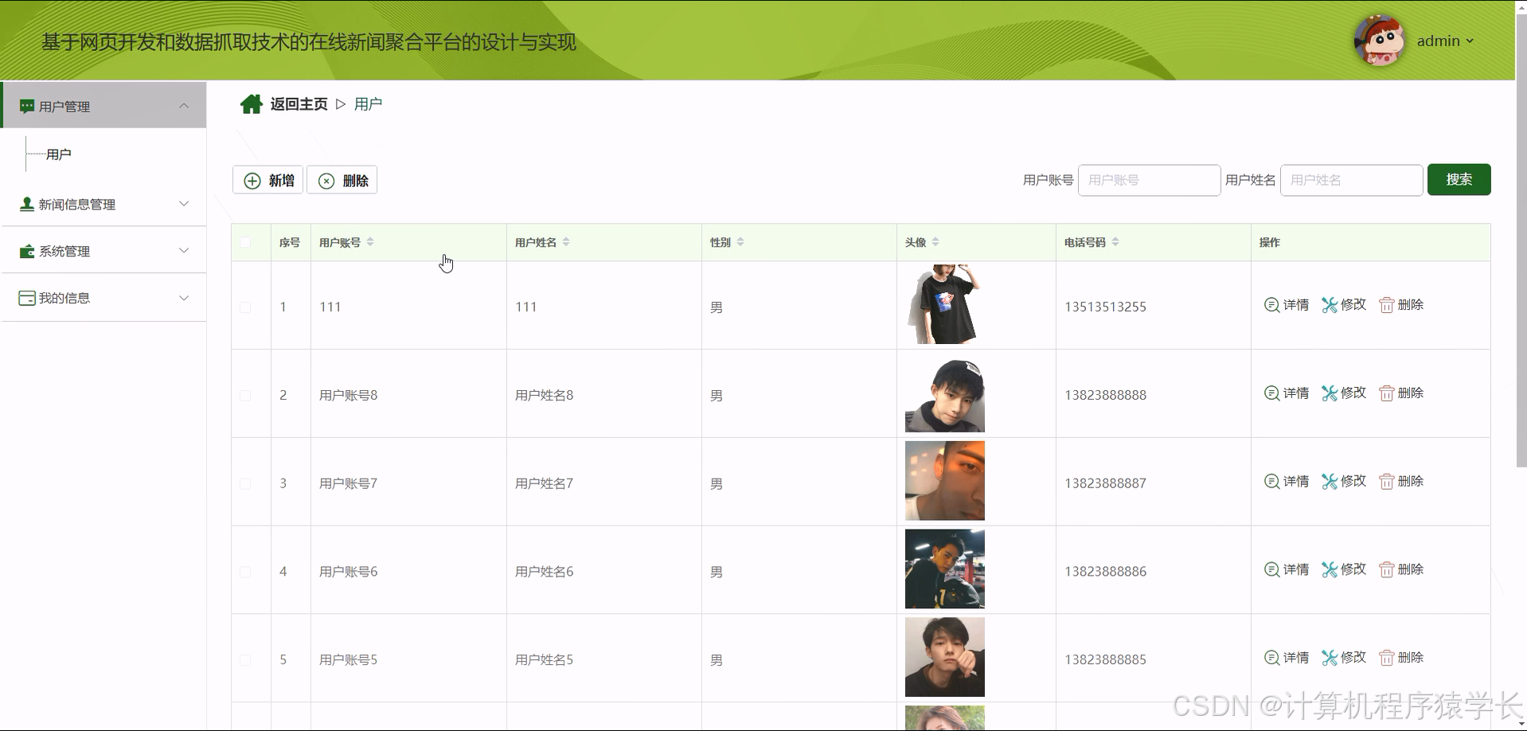The image size is (1527, 731).
Task: Click the 新闻信息管理 person icon
Action: [27, 204]
